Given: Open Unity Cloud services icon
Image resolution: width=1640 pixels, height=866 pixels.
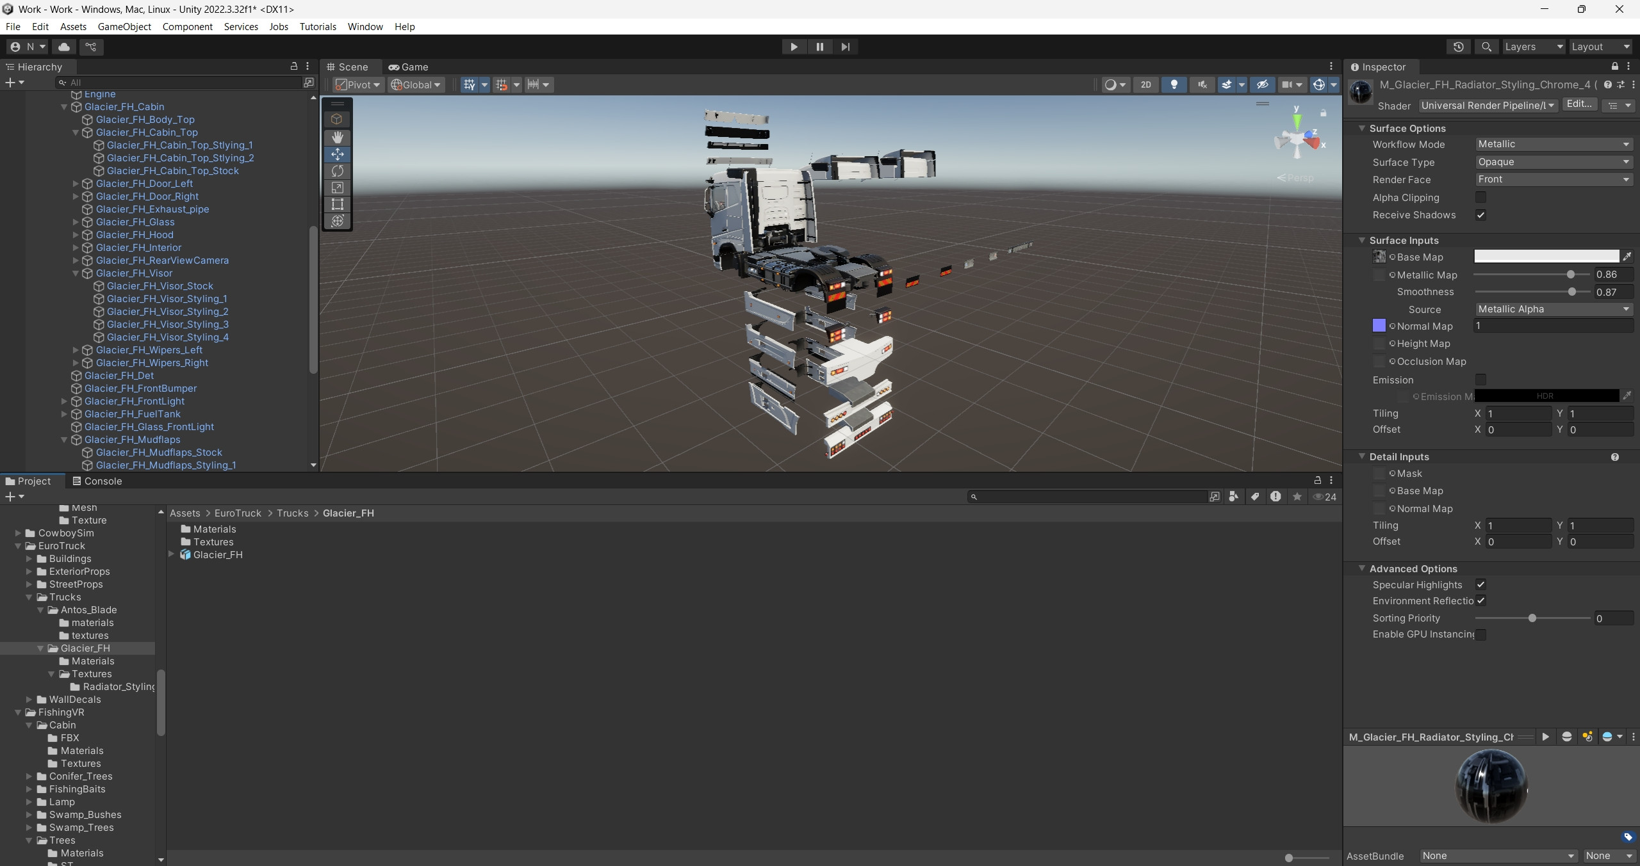Looking at the screenshot, I should point(64,47).
